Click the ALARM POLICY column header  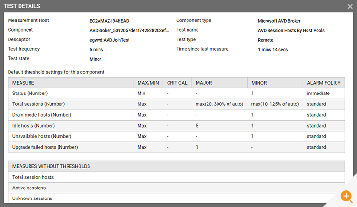[324, 83]
